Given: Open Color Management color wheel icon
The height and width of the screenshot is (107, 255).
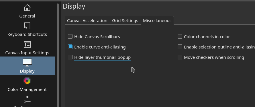Looking at the screenshot, I should [x=27, y=81].
